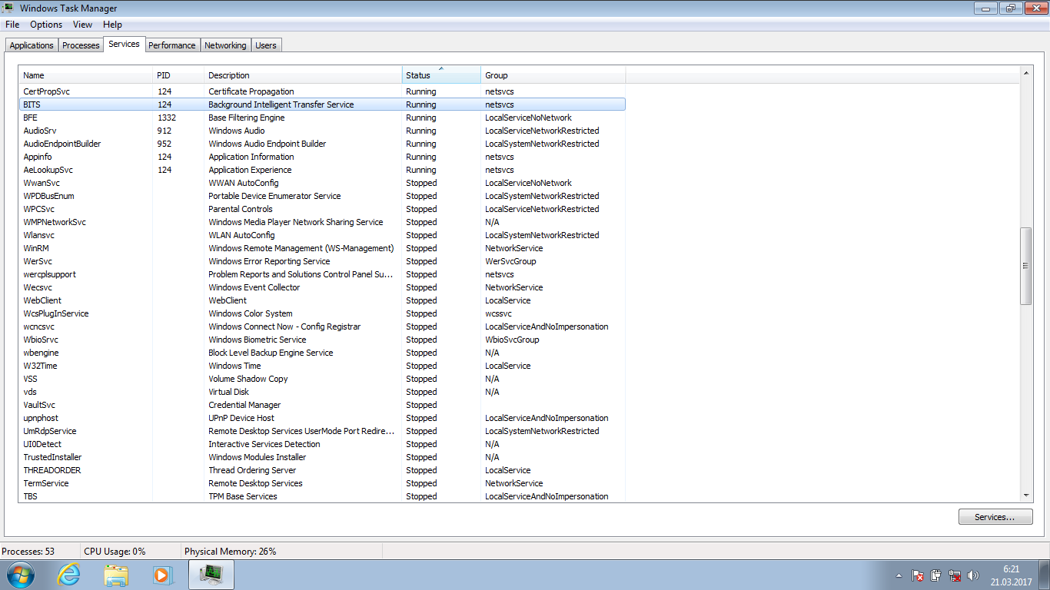Click the volume speaker tray icon
1050x590 pixels.
pyautogui.click(x=973, y=575)
